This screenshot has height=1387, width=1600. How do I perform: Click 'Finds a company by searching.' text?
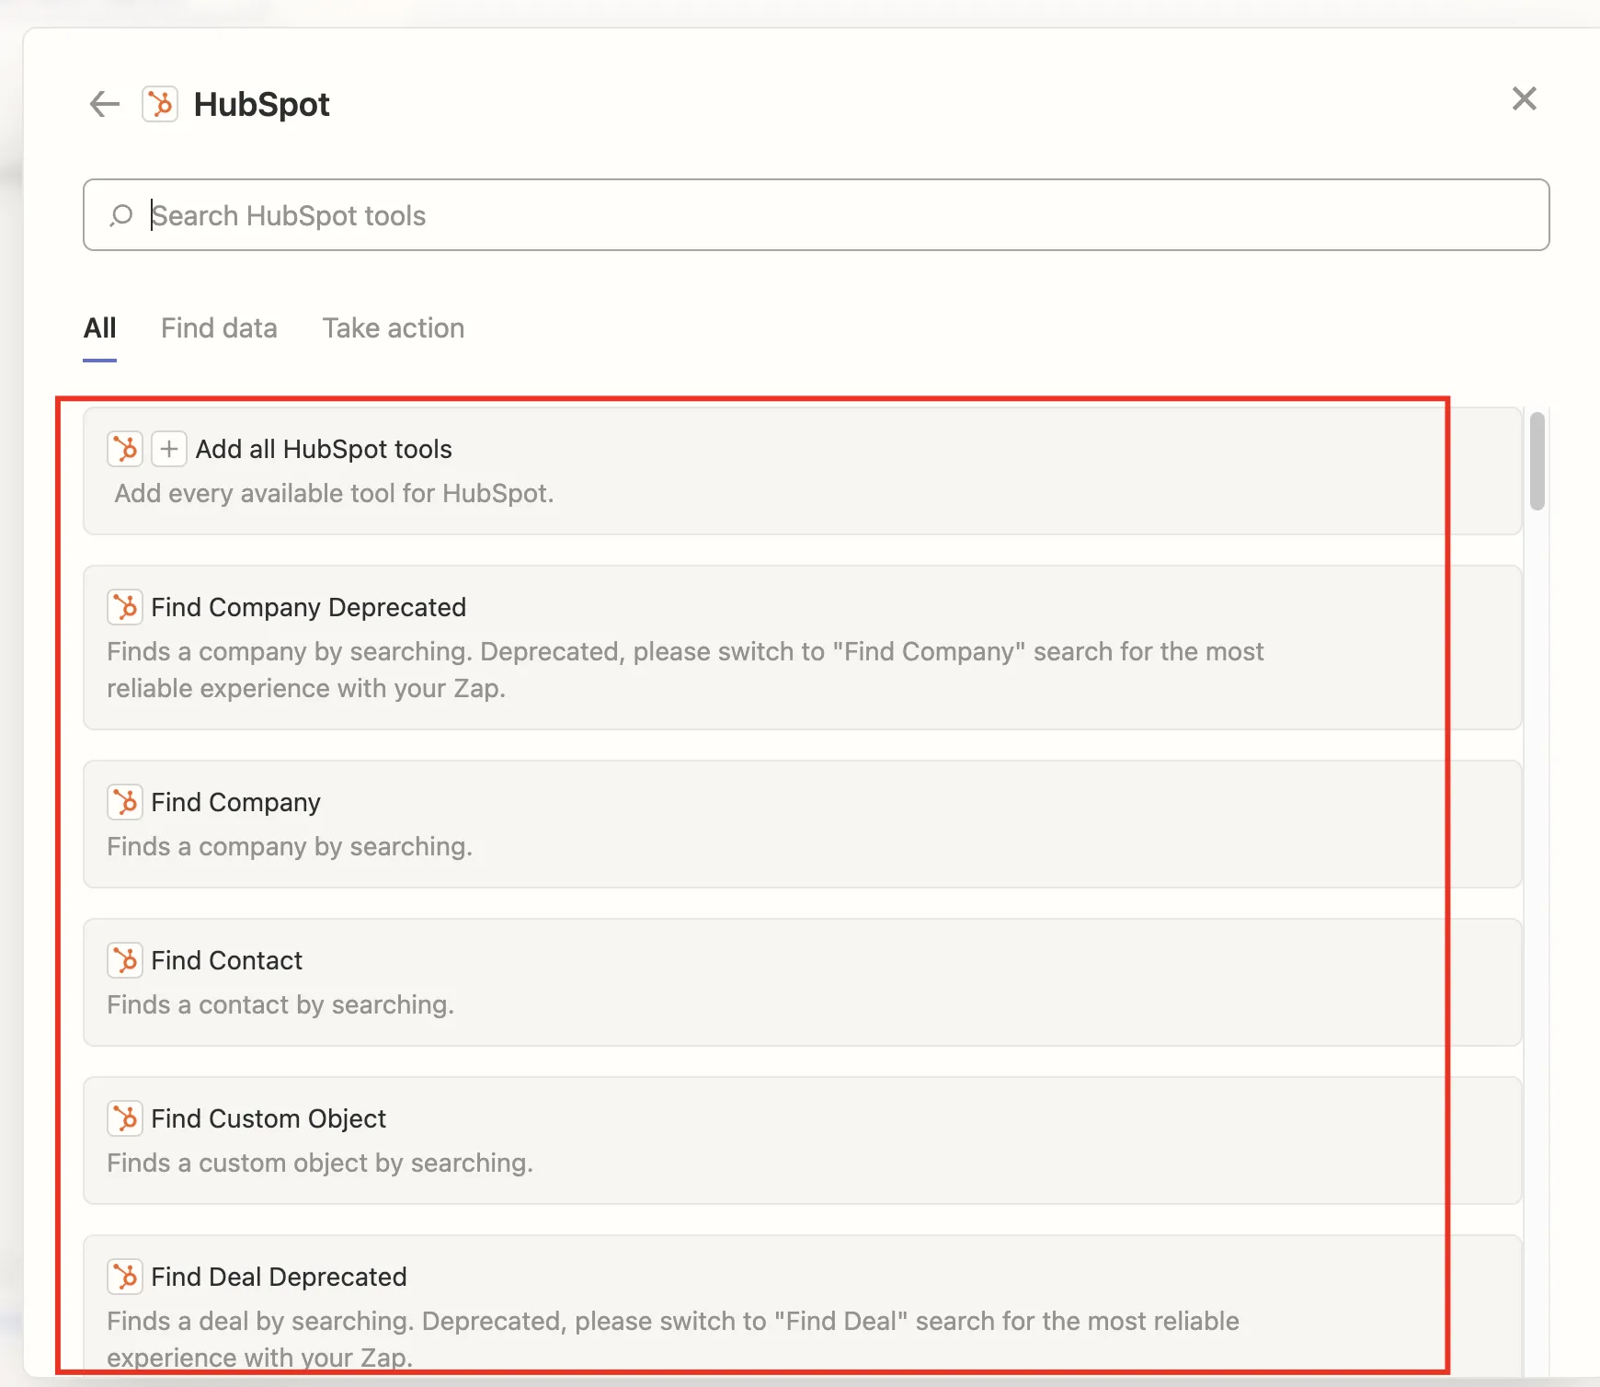coord(290,846)
